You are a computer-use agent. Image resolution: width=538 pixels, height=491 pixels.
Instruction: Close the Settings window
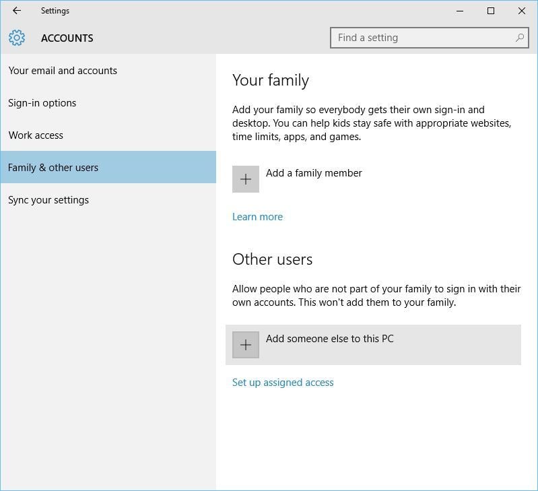pos(522,11)
